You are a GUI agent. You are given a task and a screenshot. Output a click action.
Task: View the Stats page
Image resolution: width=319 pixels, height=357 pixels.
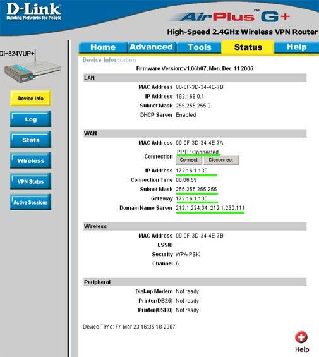(x=31, y=140)
